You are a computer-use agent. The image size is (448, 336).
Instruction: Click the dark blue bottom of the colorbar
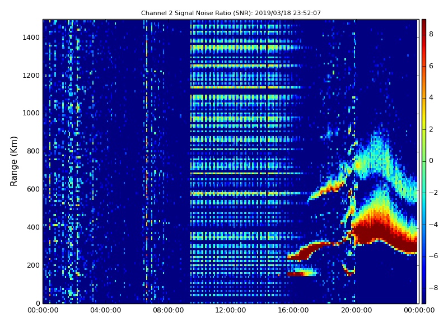[x=424, y=300]
